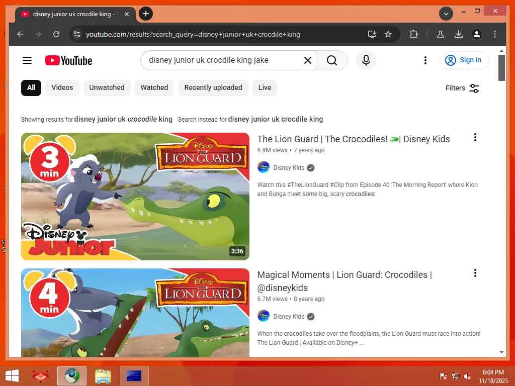
Task: Select the Recently uploaded filter chip
Action: 213,87
